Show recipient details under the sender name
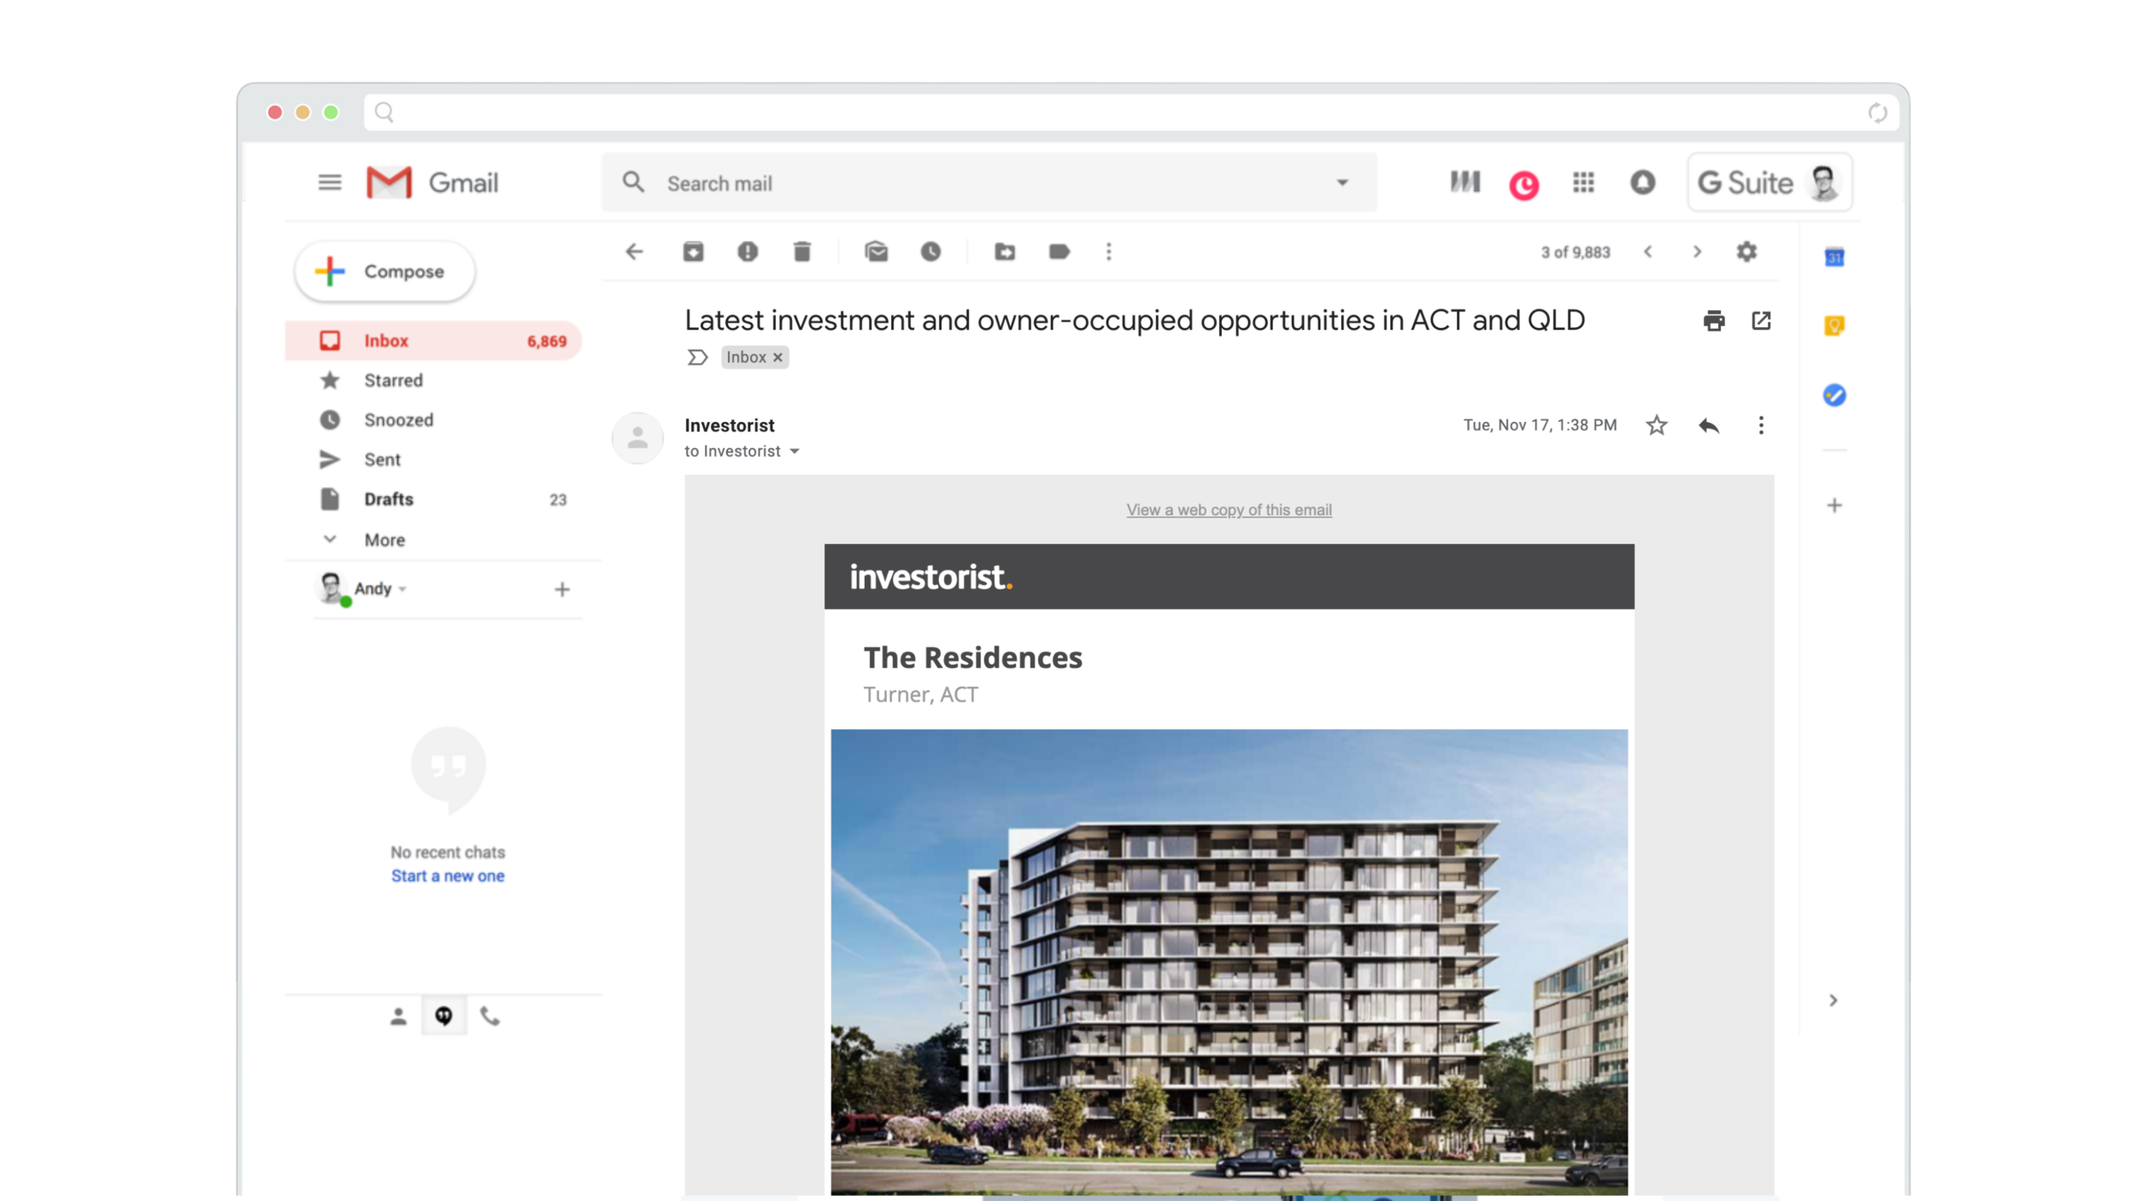 pos(795,451)
